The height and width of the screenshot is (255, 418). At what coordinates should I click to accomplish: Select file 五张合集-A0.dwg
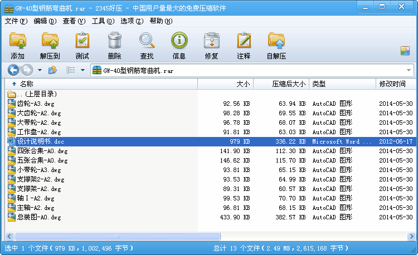(211, 160)
